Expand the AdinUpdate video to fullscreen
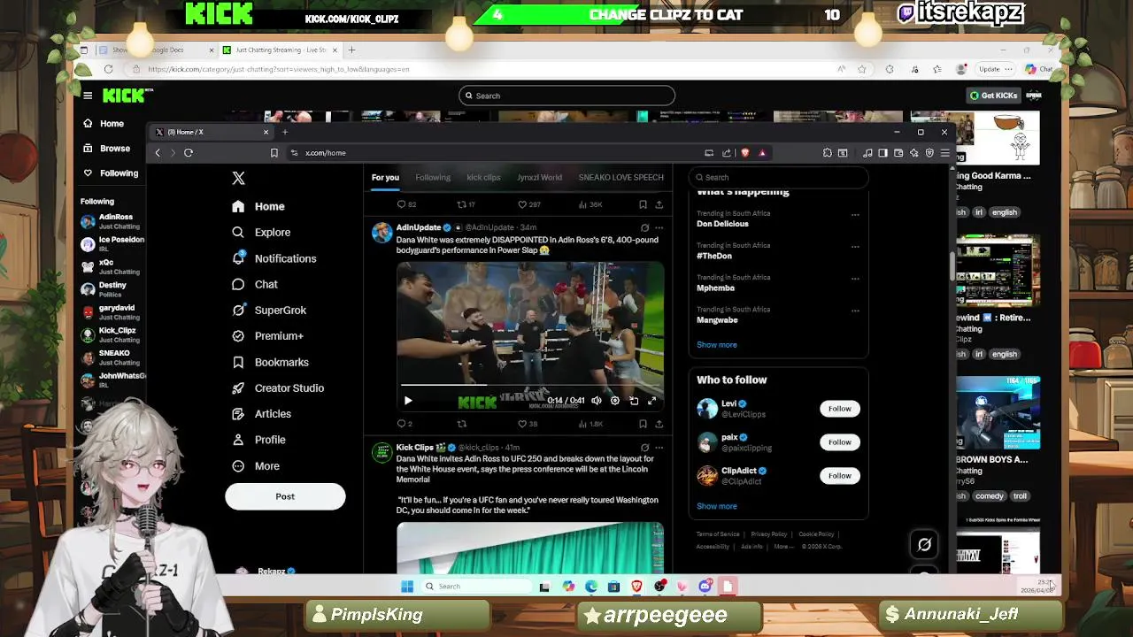 (652, 401)
